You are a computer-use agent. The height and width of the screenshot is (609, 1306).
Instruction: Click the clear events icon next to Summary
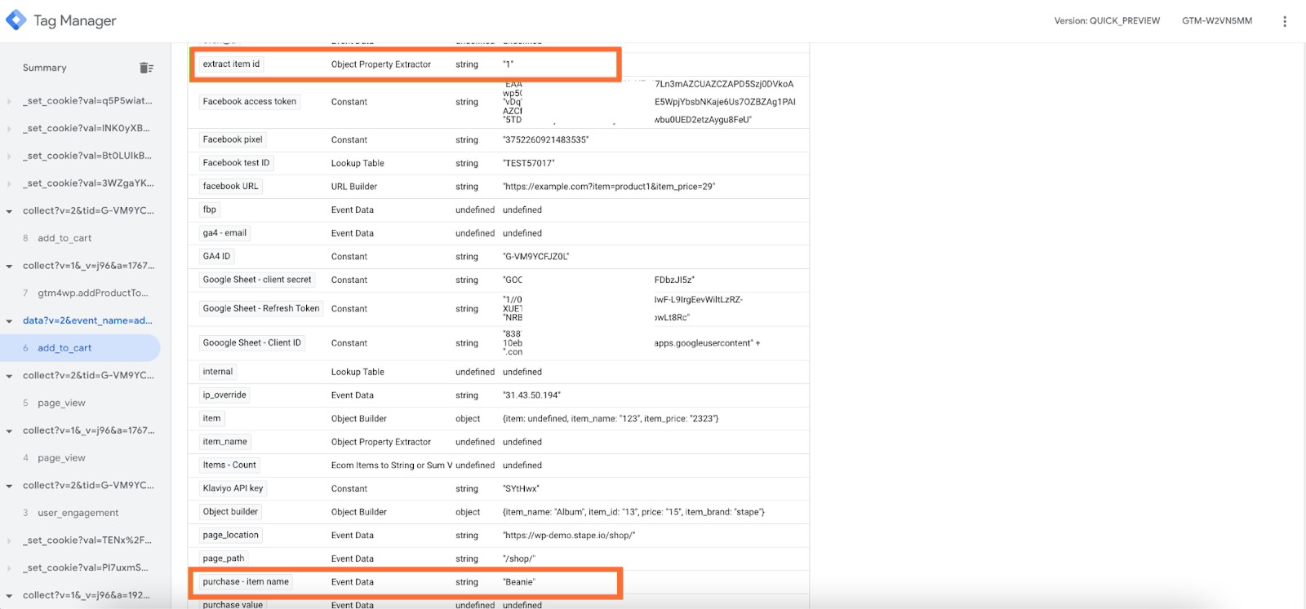point(146,68)
